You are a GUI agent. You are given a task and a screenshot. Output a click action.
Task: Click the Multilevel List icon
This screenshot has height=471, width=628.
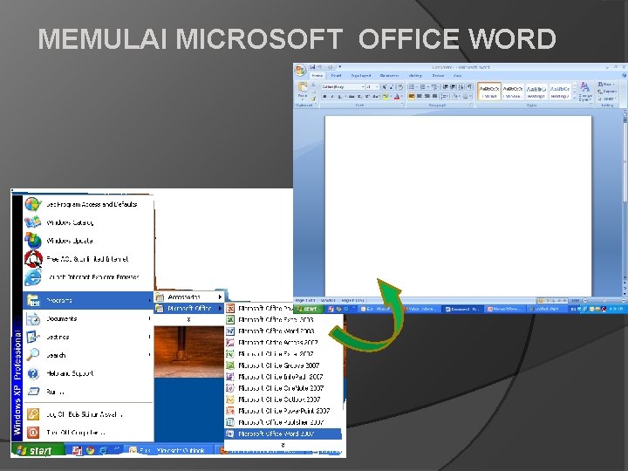point(434,87)
